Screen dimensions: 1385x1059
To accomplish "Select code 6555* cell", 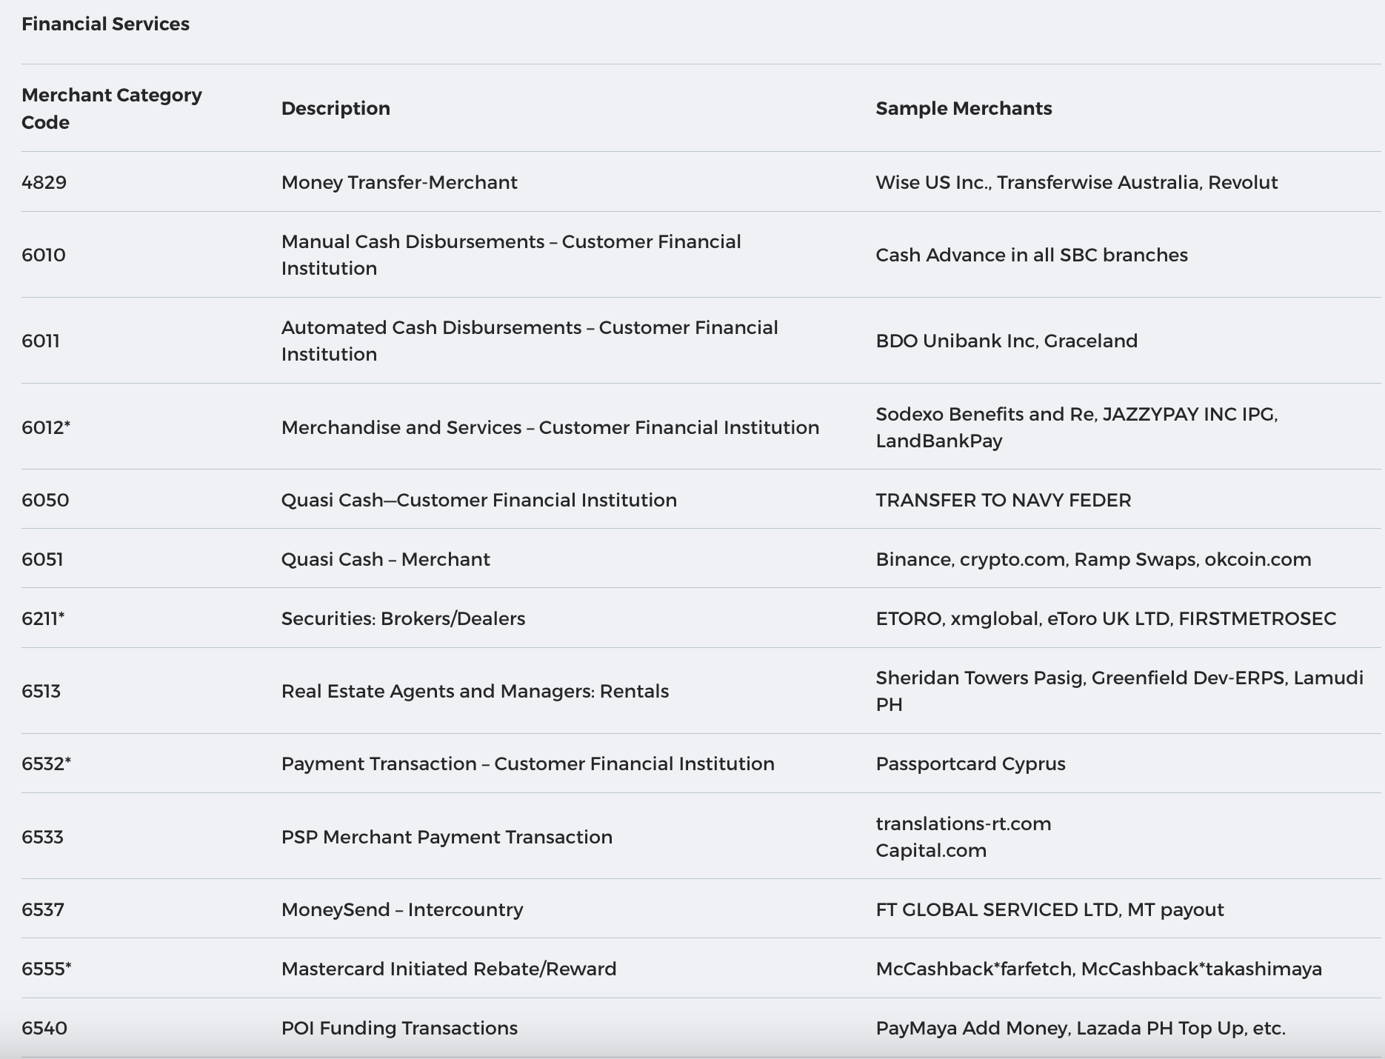I will 46,969.
